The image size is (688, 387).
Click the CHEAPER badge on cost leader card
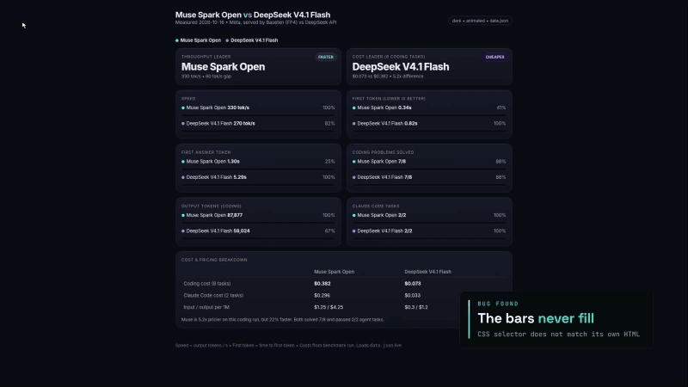pos(495,57)
